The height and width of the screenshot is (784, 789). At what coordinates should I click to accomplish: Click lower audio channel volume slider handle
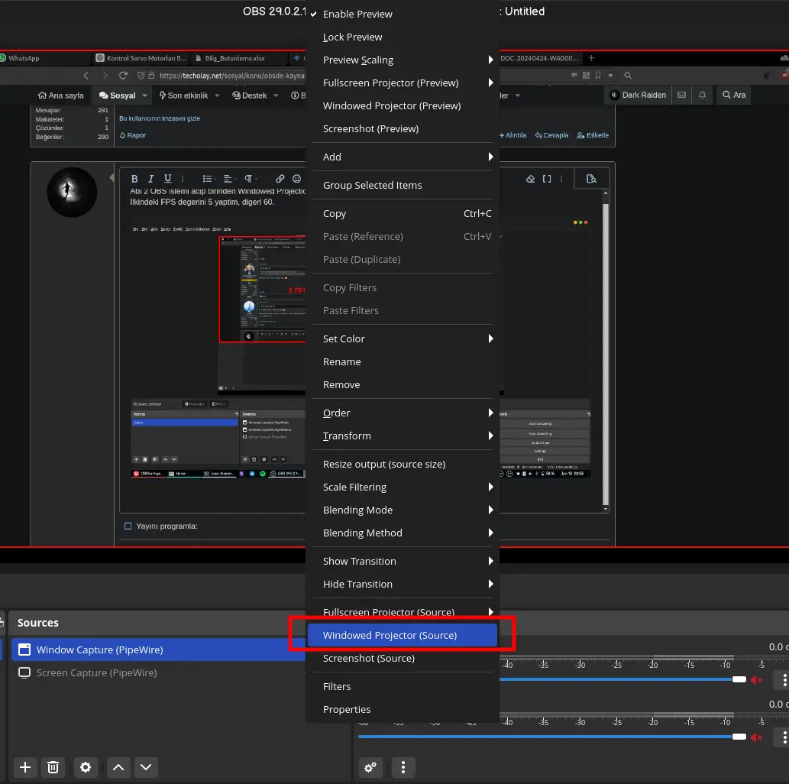(739, 737)
